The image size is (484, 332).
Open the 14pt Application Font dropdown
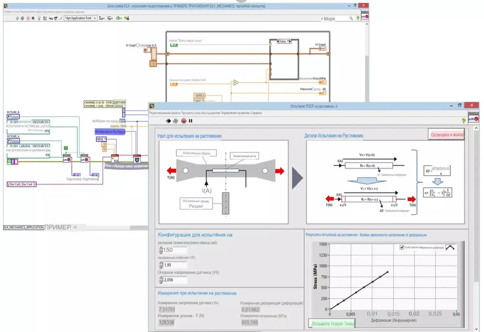click(95, 18)
